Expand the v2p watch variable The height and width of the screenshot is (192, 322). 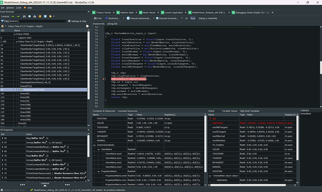pyautogui.click(x=210, y=119)
